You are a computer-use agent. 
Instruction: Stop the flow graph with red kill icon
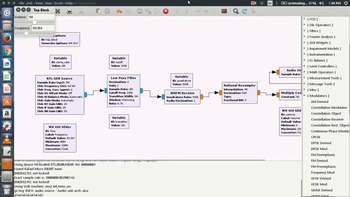(x=166, y=11)
